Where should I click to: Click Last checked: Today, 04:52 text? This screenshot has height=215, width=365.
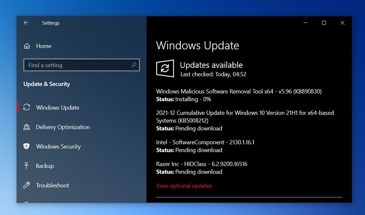213,74
